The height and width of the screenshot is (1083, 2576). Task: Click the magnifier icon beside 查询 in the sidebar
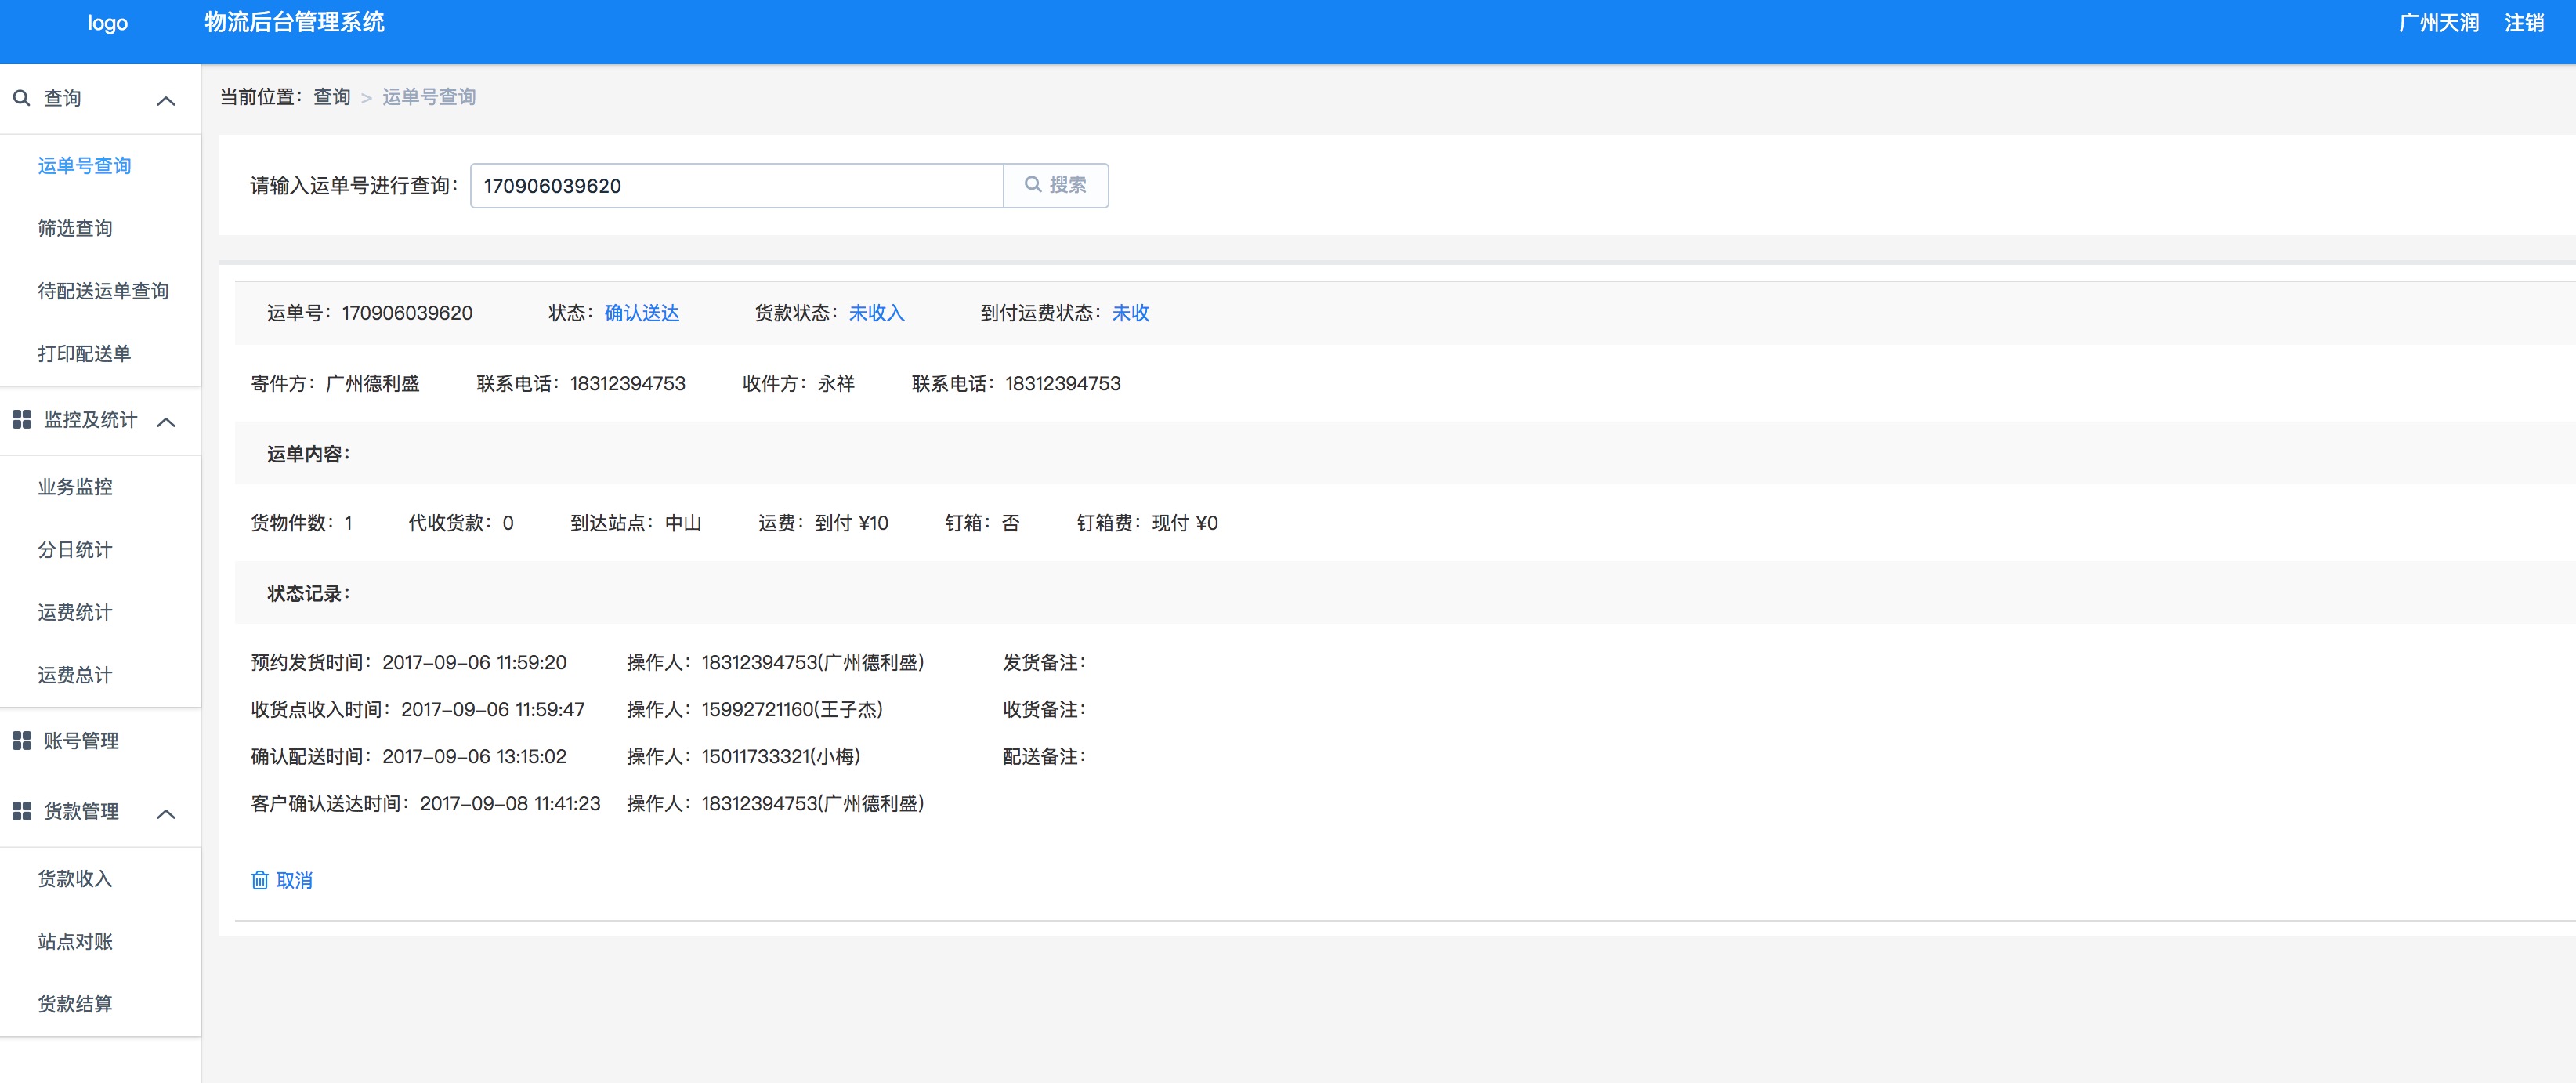coord(21,98)
